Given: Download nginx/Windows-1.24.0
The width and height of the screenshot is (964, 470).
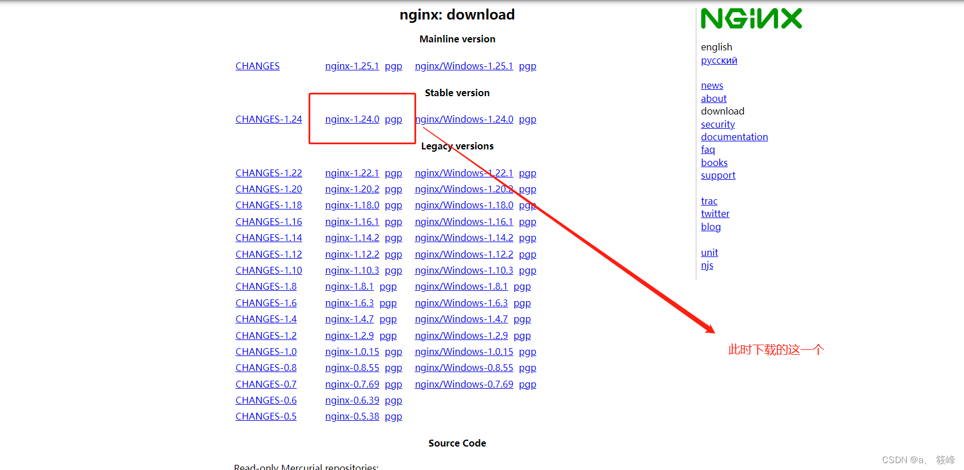Looking at the screenshot, I should coord(464,119).
